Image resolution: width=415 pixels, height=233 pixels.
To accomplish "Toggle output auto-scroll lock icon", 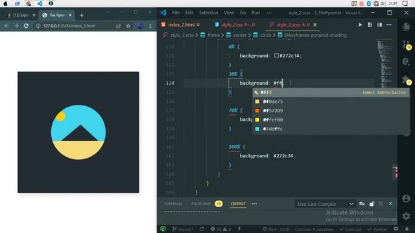I will [372, 204].
